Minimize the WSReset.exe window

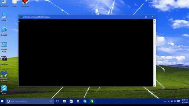(x=140, y=17)
